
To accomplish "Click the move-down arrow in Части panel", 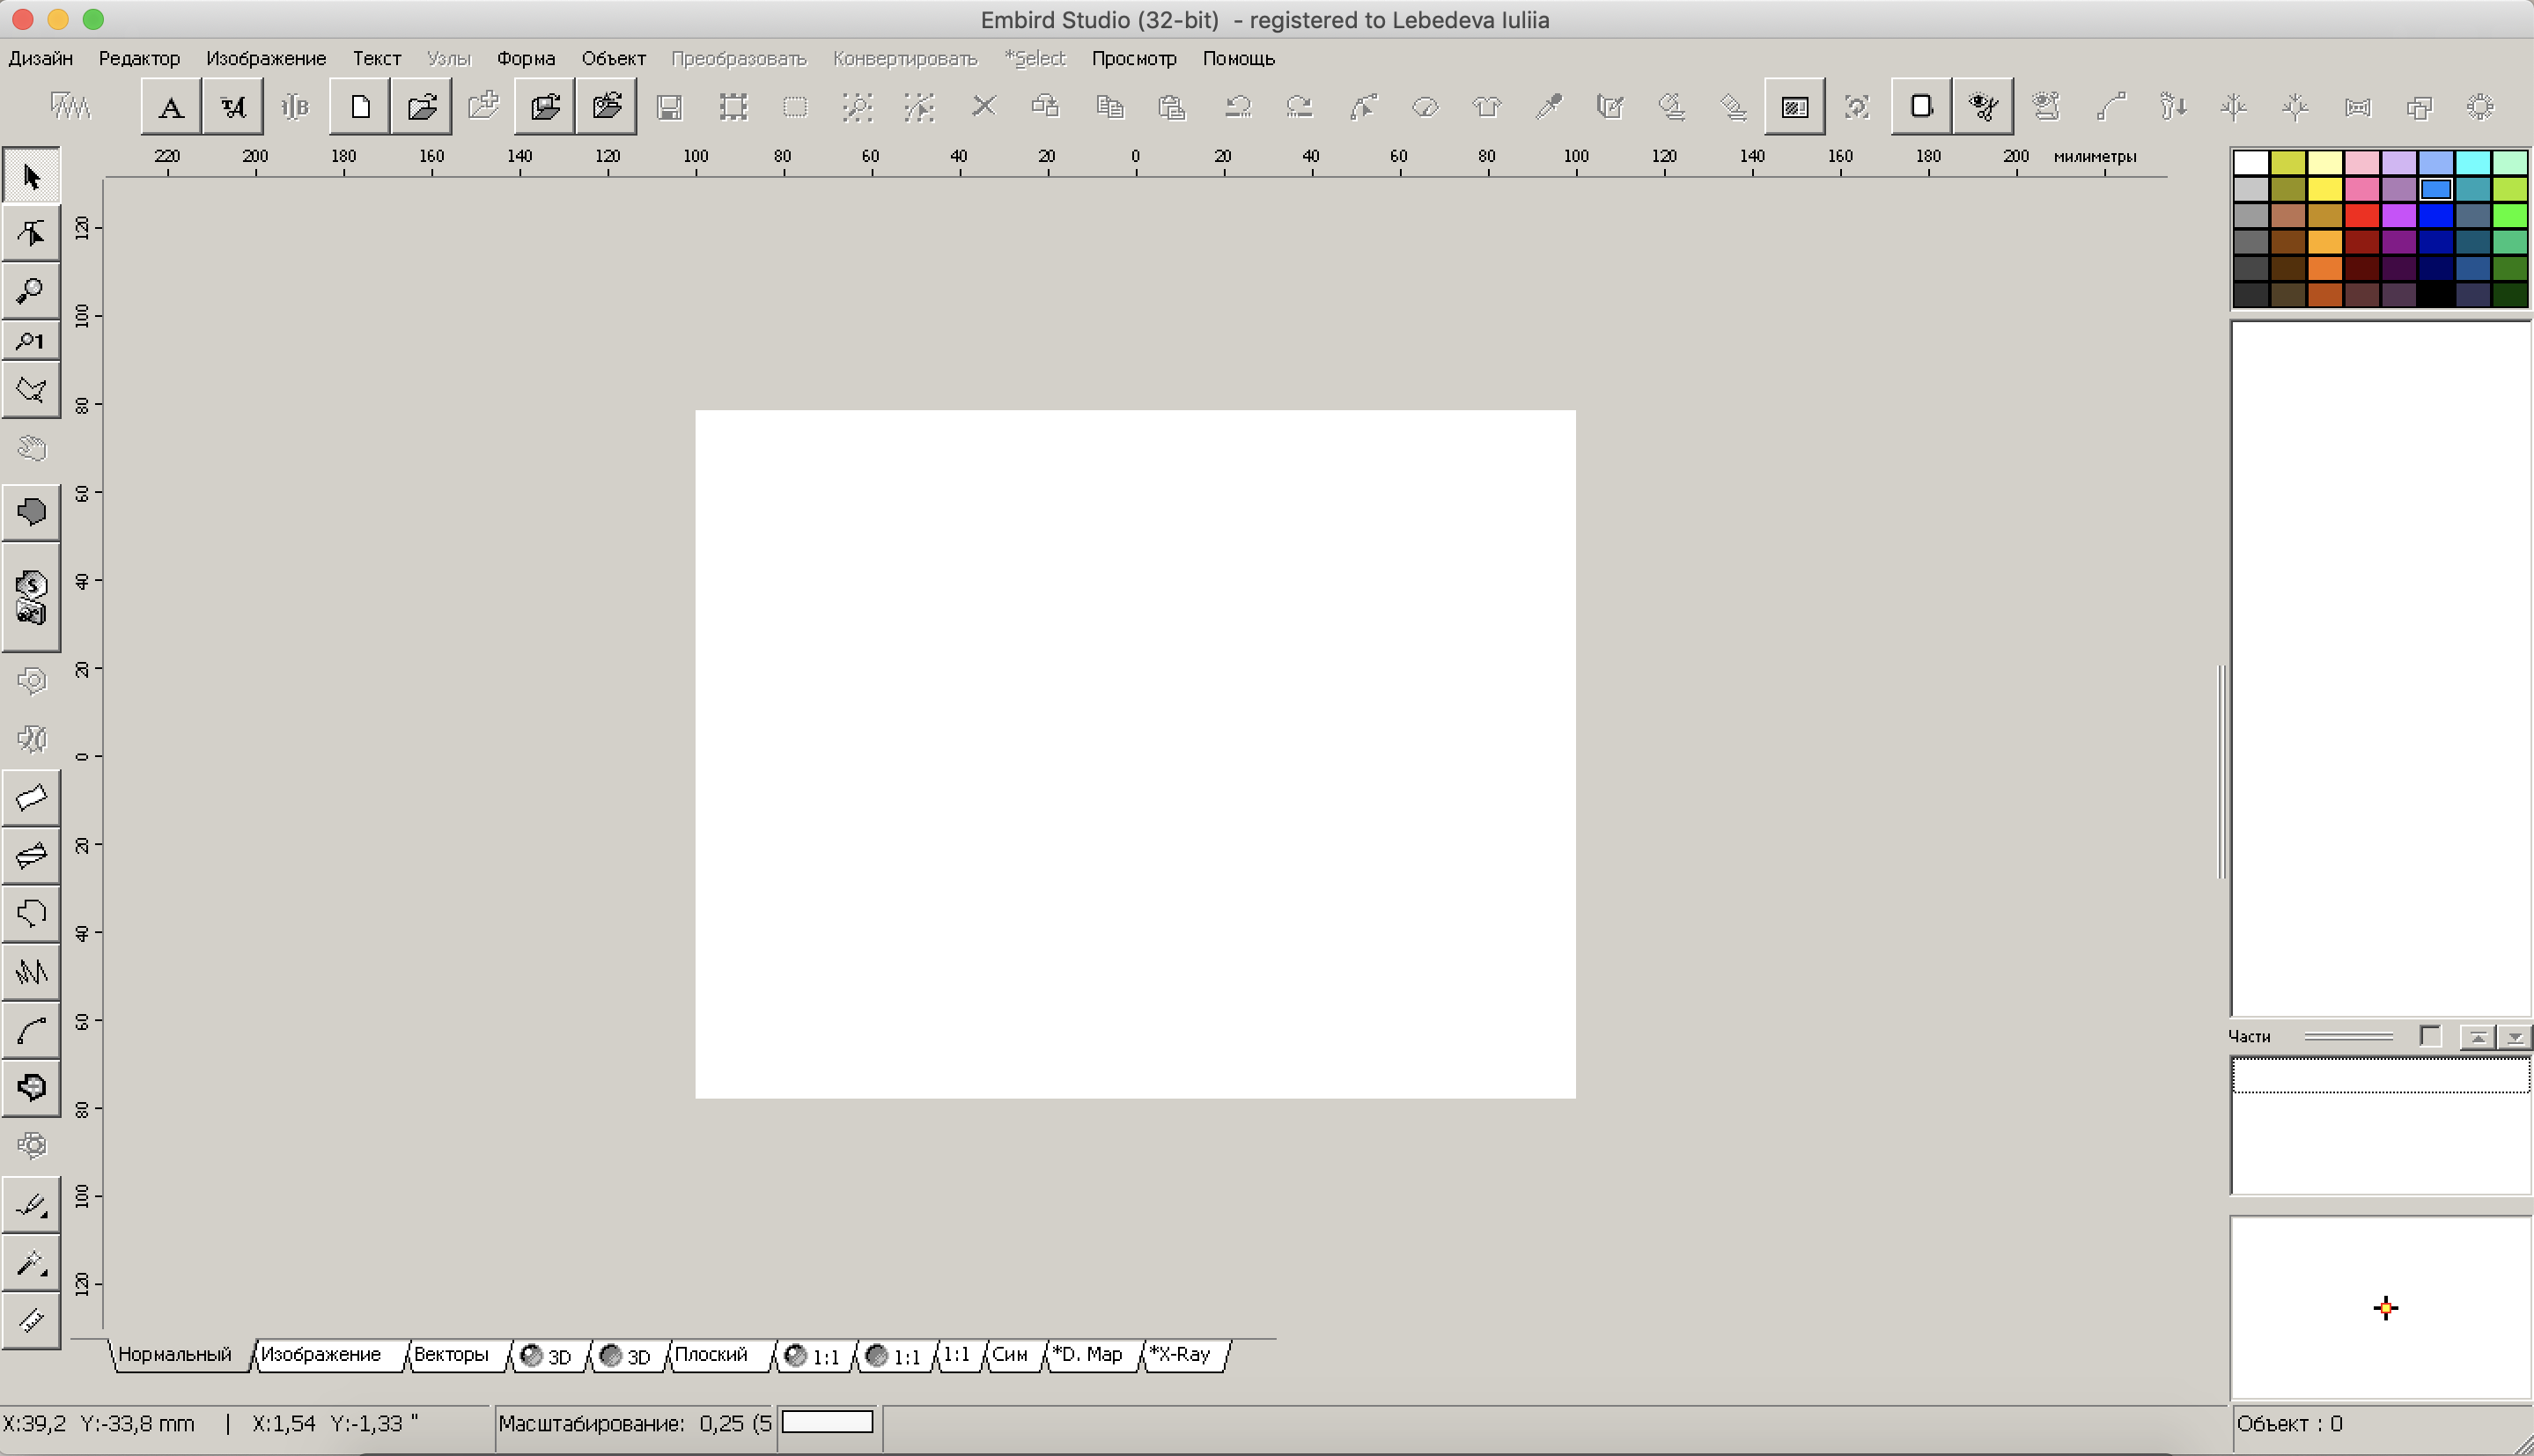I will 2514,1037.
